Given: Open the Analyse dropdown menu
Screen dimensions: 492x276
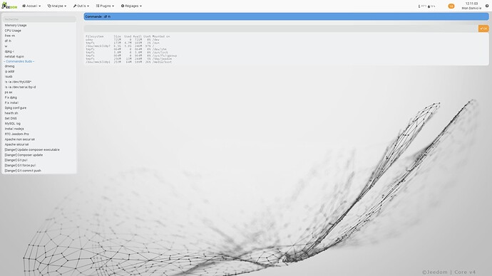Looking at the screenshot, I should 57,6.
